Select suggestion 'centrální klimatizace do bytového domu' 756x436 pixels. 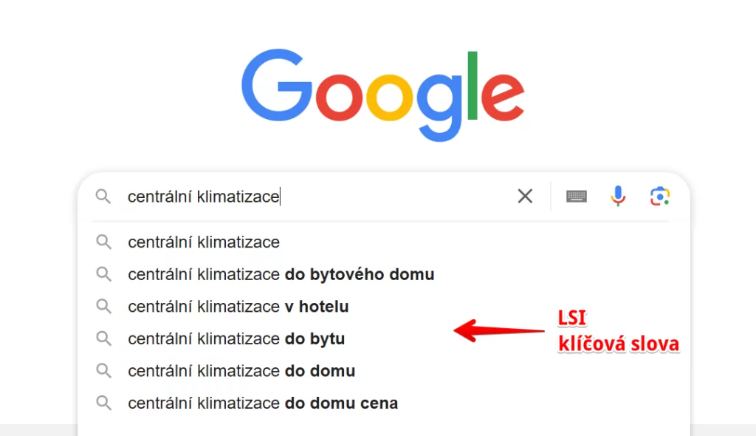[x=281, y=274]
